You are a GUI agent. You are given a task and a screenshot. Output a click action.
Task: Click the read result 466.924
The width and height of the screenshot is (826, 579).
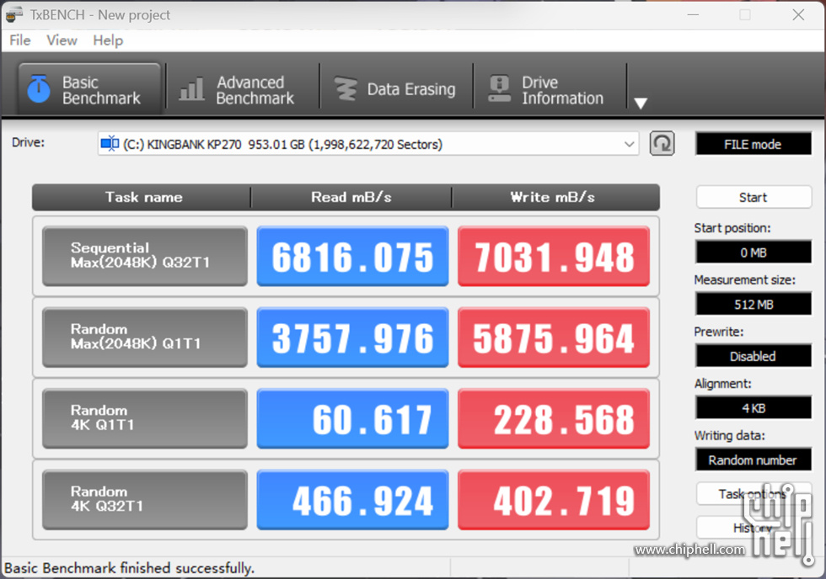pos(352,500)
